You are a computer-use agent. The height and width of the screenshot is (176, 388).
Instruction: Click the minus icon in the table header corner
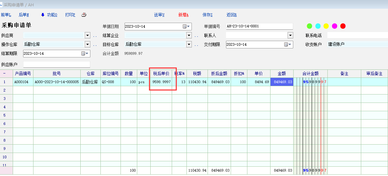[5, 73]
